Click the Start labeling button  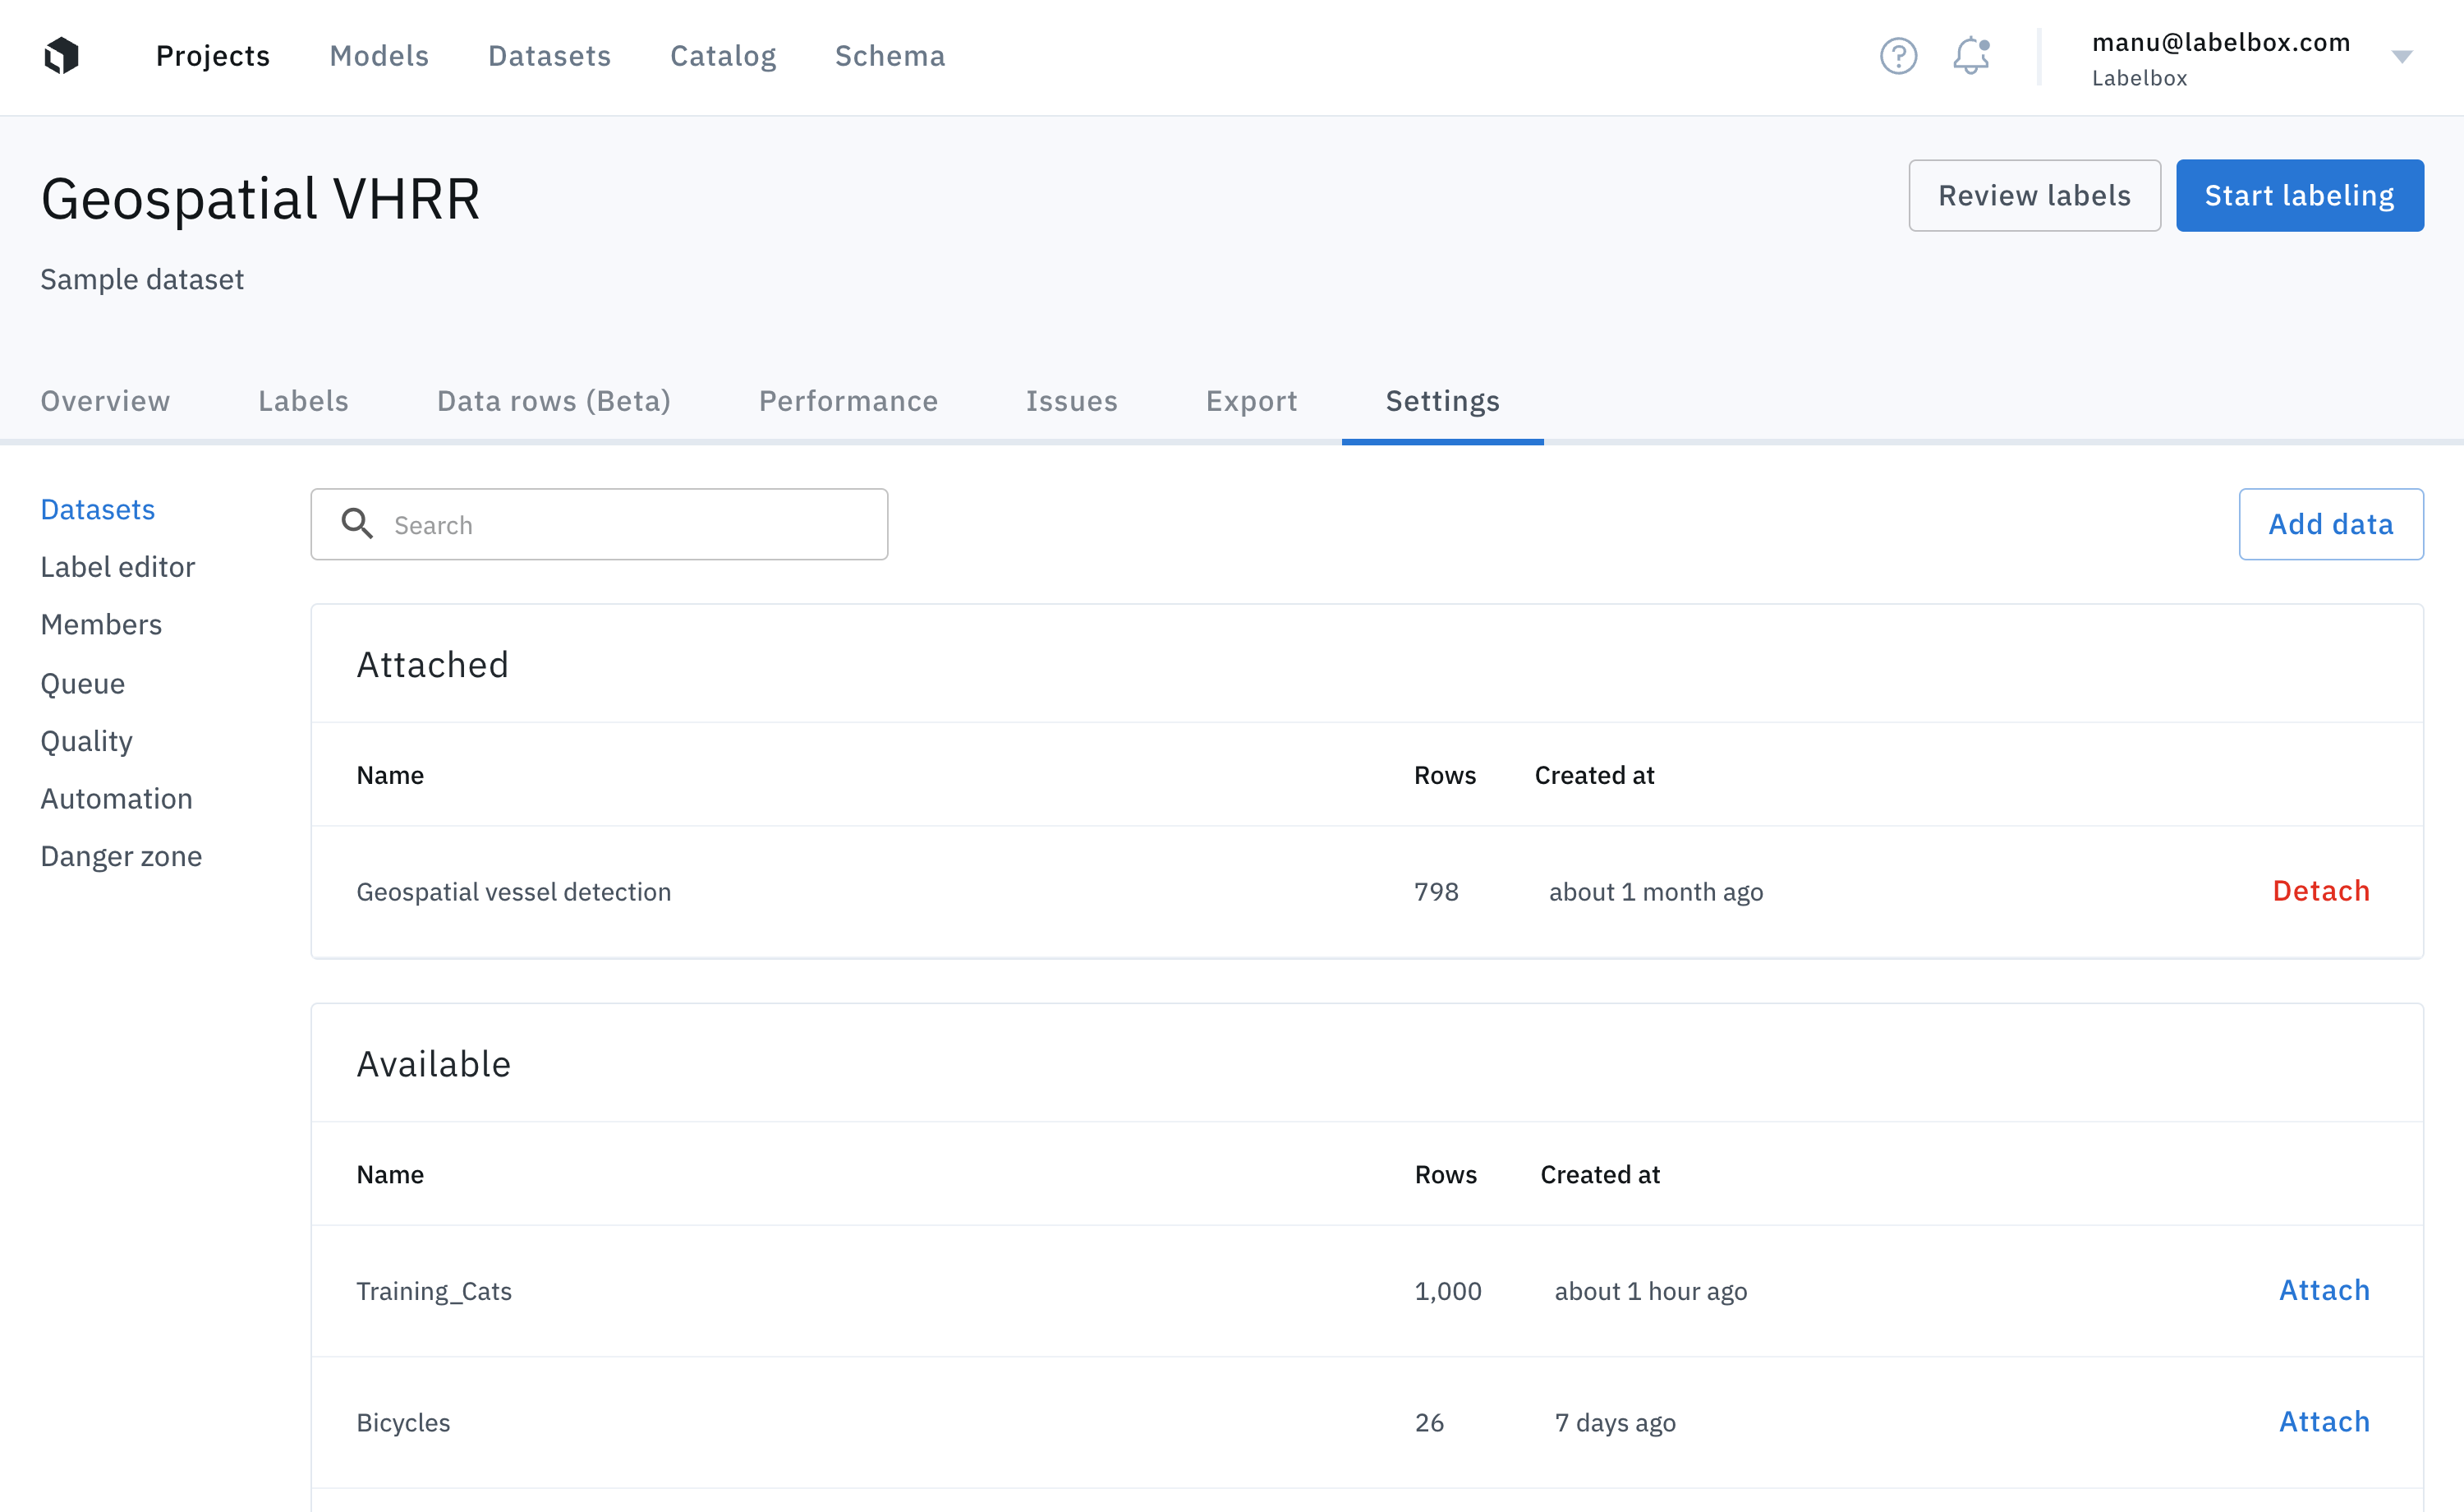pyautogui.click(x=2298, y=195)
